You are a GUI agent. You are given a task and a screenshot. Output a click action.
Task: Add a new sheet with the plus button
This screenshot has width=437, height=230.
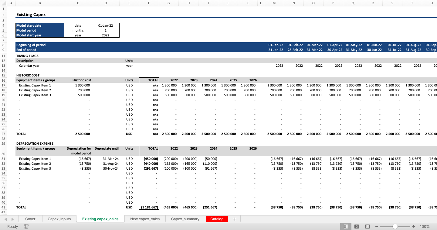[235, 219]
